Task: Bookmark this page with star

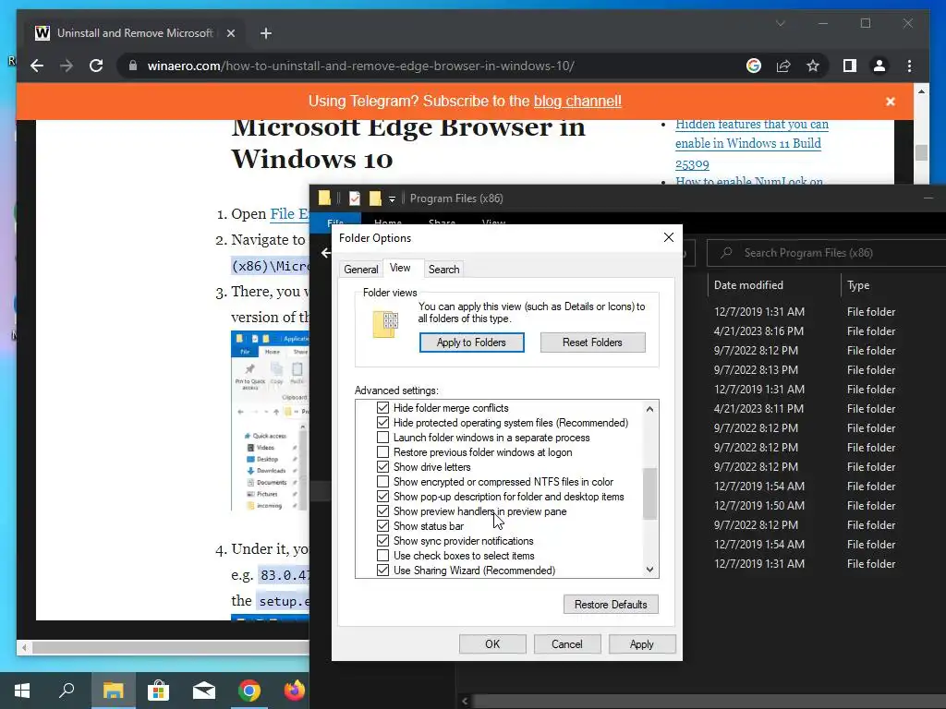Action: point(813,66)
